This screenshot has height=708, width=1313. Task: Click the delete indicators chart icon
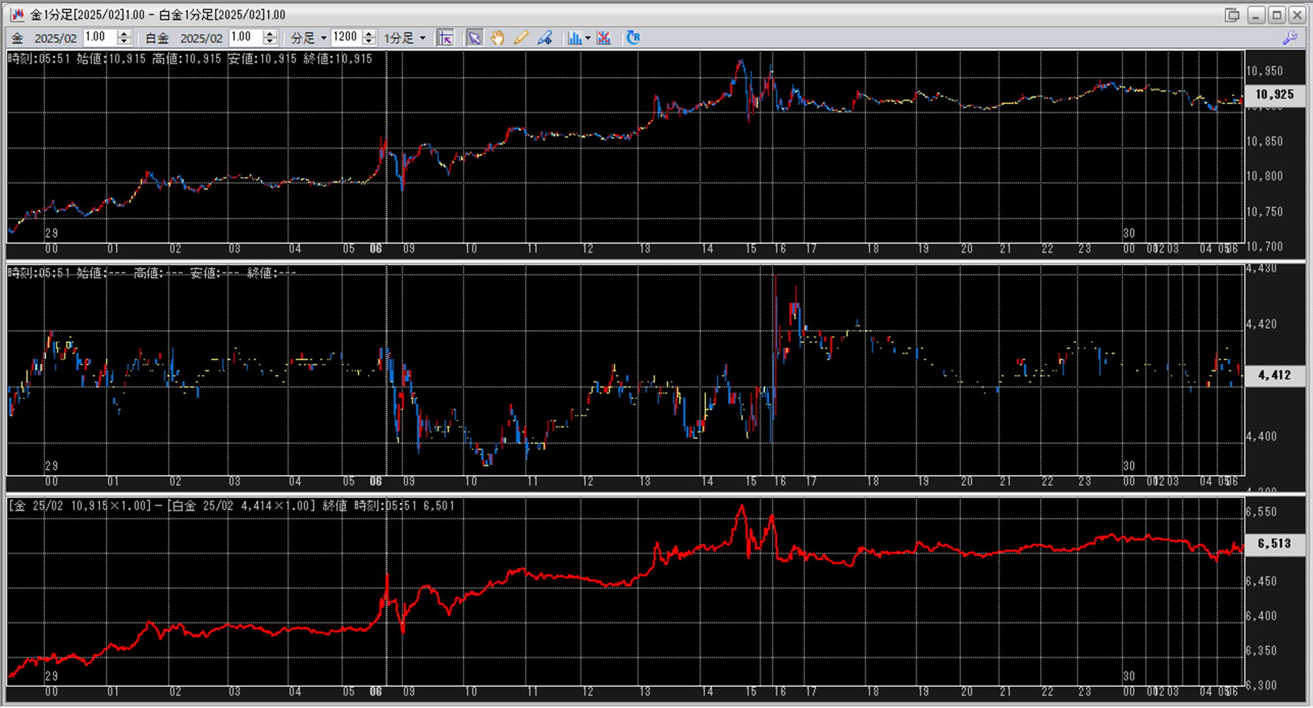tap(604, 38)
